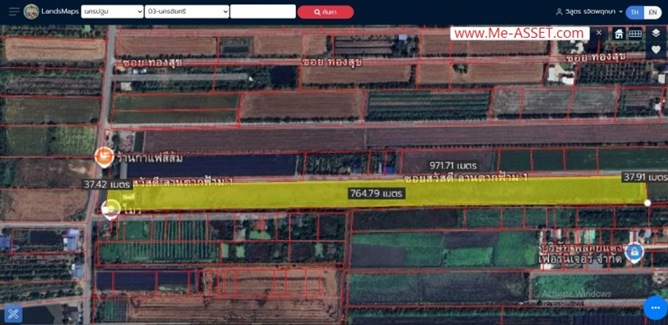668x325 pixels.
Task: Click the blue furniture company map marker
Action: click(633, 253)
